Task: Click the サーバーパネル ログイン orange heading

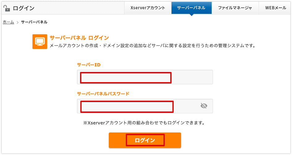Action: pyautogui.click(x=79, y=38)
